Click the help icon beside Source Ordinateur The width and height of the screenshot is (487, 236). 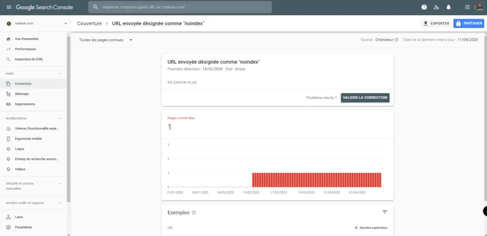(x=396, y=40)
